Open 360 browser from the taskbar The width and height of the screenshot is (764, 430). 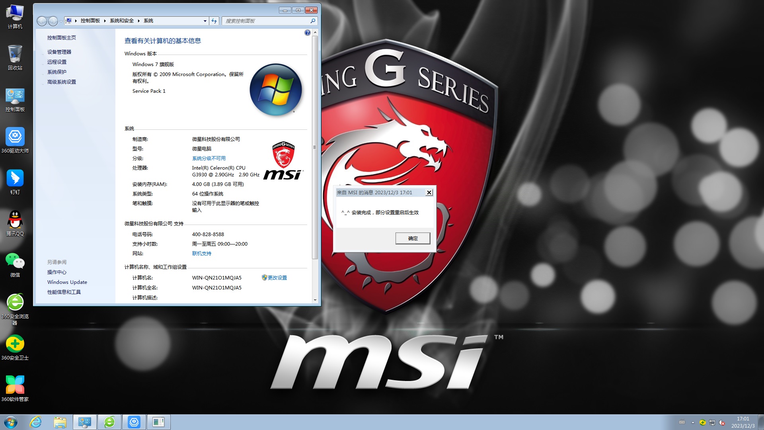(109, 422)
